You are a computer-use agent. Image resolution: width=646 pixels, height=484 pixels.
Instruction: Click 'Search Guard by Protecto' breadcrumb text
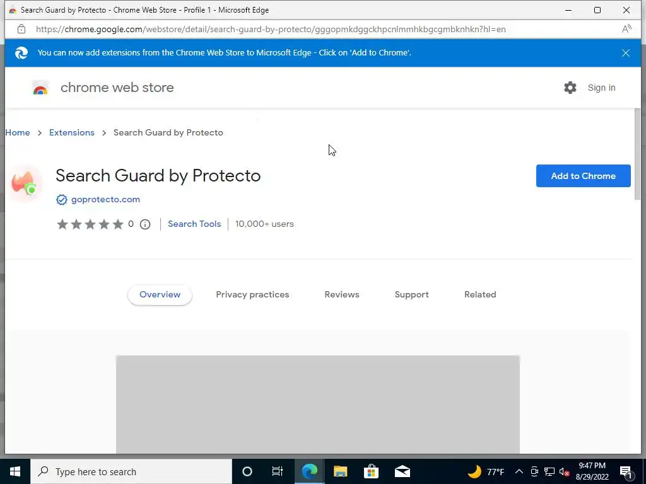[x=168, y=132]
